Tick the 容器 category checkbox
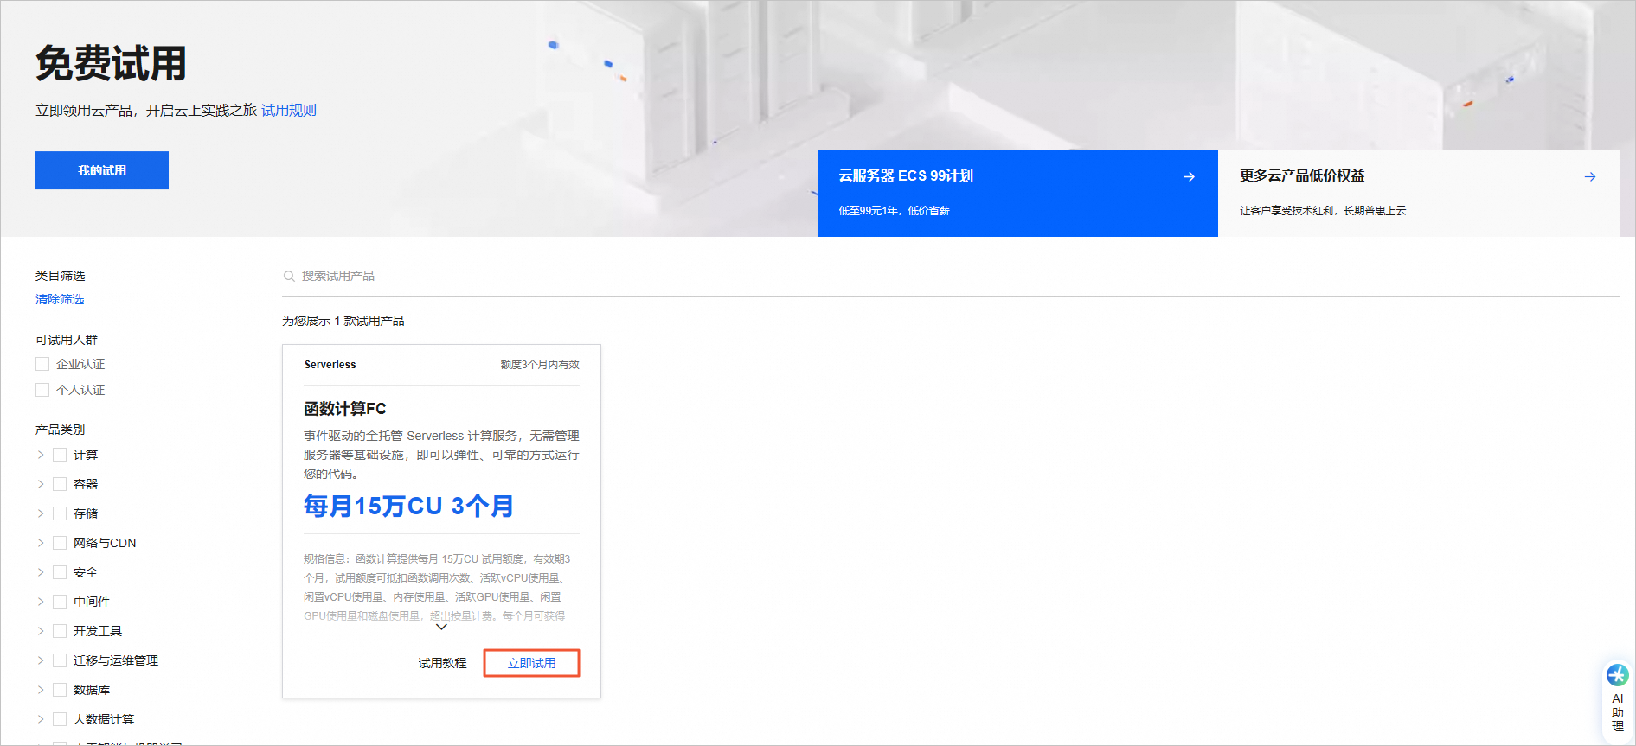Screen dimensions: 1636x746 coord(60,484)
